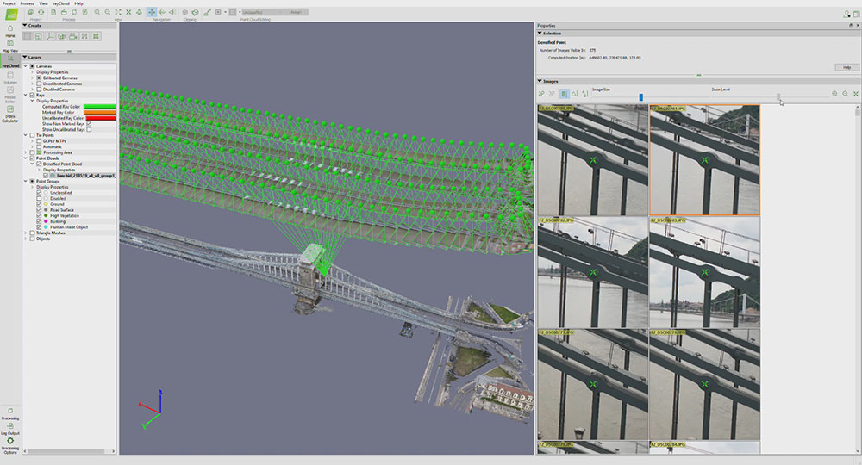Click the Zoom Level slider handle
Screen dimensions: 862x465
tap(778, 97)
